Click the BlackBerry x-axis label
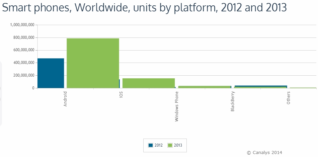Viewport: 318px width, 157px height. 233,101
